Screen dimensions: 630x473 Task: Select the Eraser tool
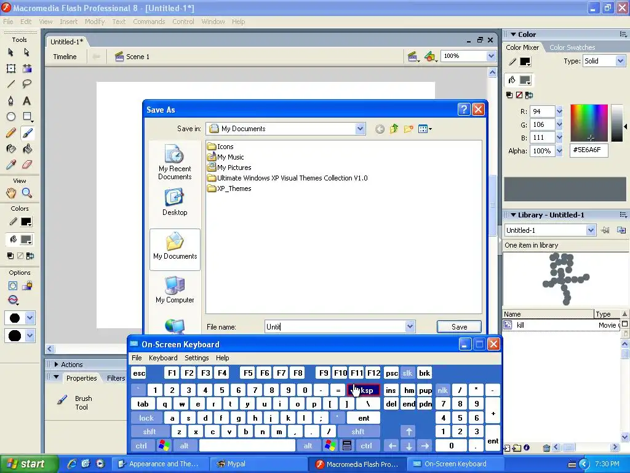(27, 164)
